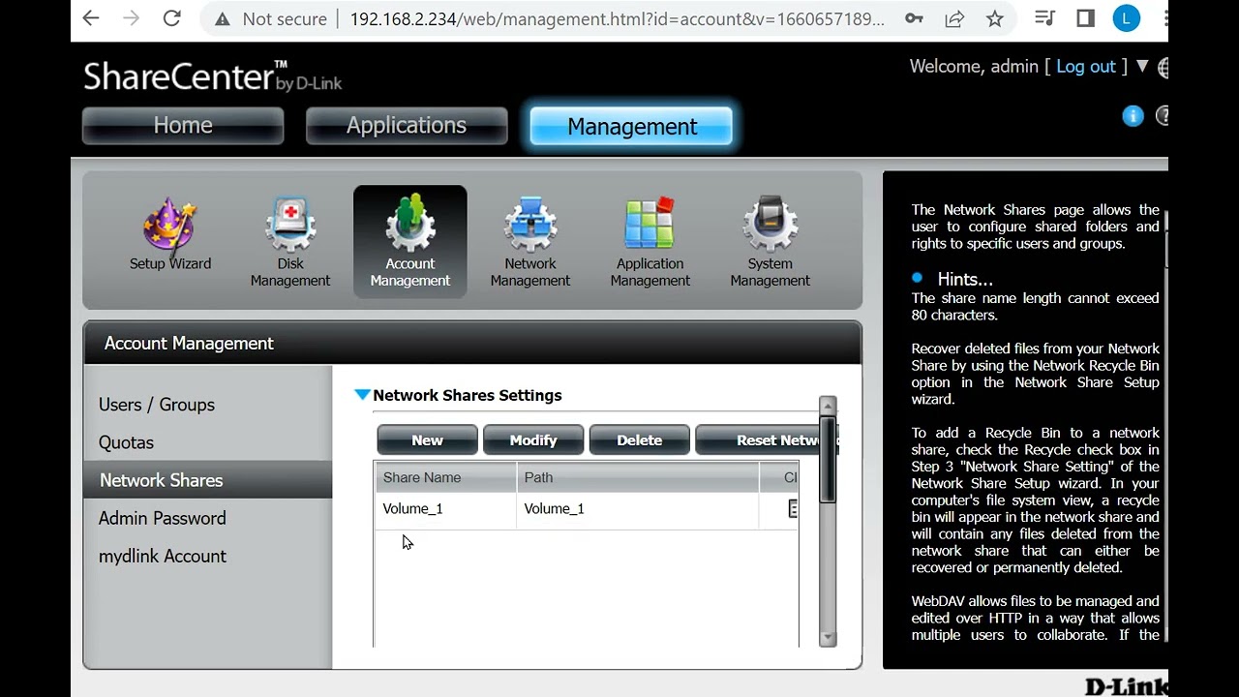Click the New share button
The height and width of the screenshot is (697, 1239).
(x=427, y=440)
